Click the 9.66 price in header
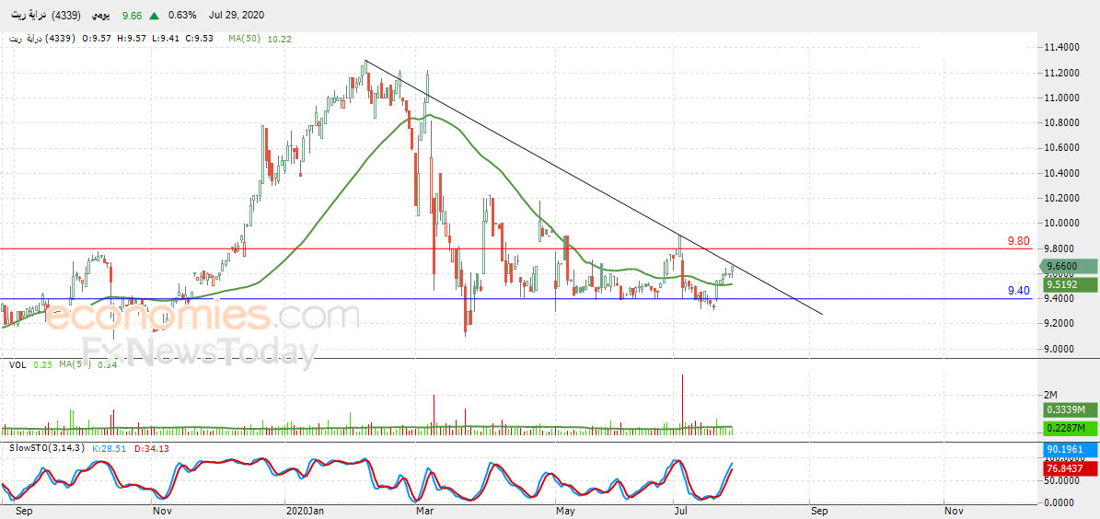This screenshot has height=519, width=1100. tap(131, 15)
